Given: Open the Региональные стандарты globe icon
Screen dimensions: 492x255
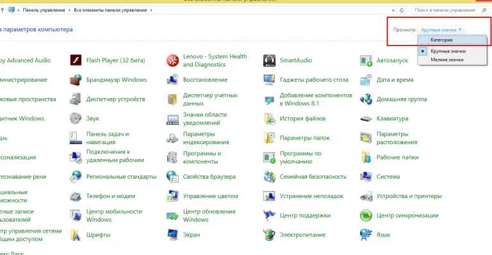Looking at the screenshot, I should point(76,177).
